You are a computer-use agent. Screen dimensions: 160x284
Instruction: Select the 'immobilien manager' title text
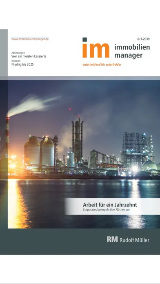pyautogui.click(x=132, y=51)
